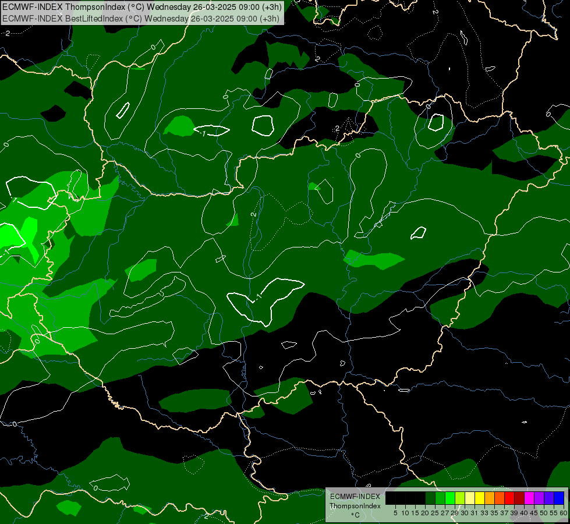Click the legend tick value '20'
Image resolution: width=570 pixels, height=524 pixels.
click(425, 513)
